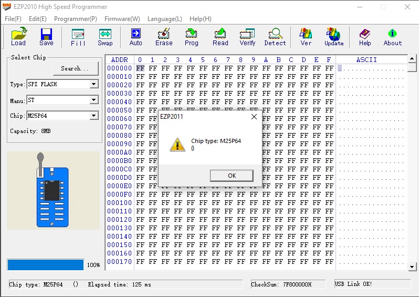Click the ASCII column header
Image resolution: width=419 pixels, height=297 pixels.
coord(366,60)
